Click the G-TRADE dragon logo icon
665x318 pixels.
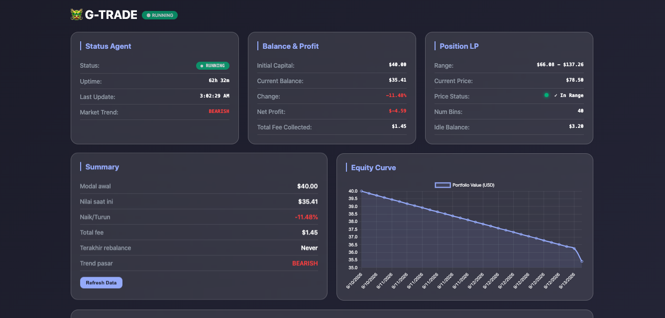[77, 15]
